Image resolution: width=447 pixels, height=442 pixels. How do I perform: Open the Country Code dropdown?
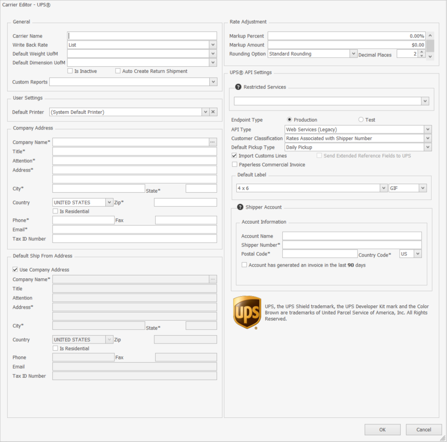coord(418,254)
